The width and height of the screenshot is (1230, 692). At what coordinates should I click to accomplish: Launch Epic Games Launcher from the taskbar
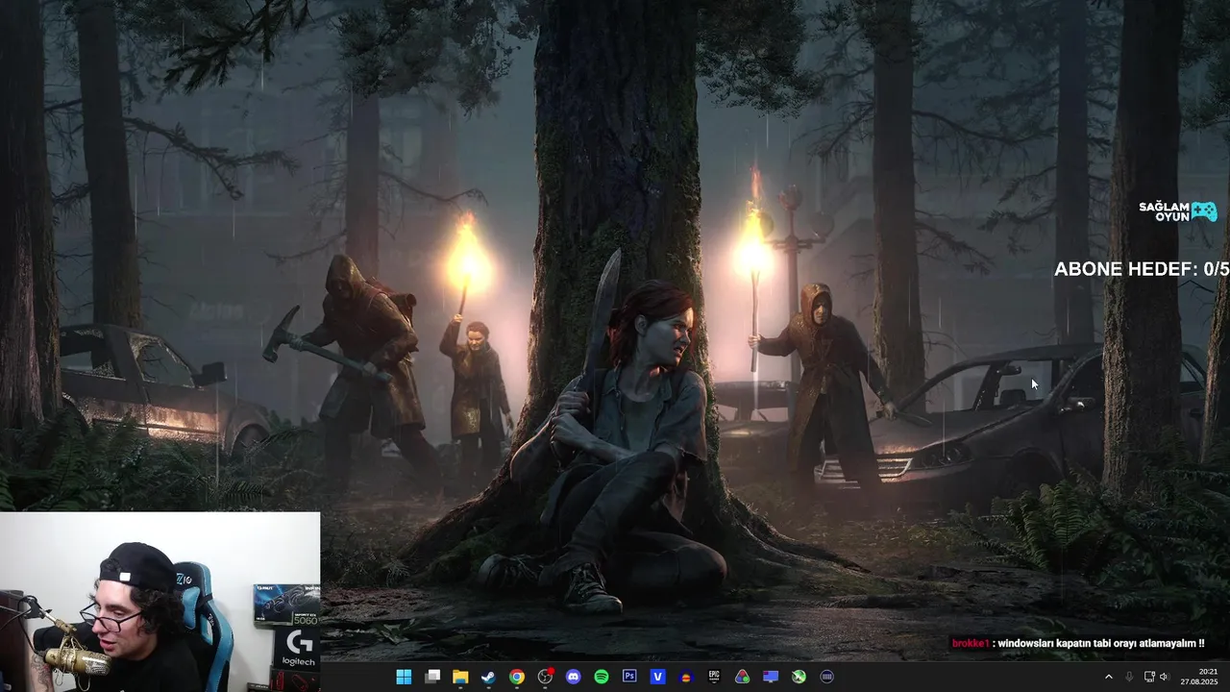714,677
